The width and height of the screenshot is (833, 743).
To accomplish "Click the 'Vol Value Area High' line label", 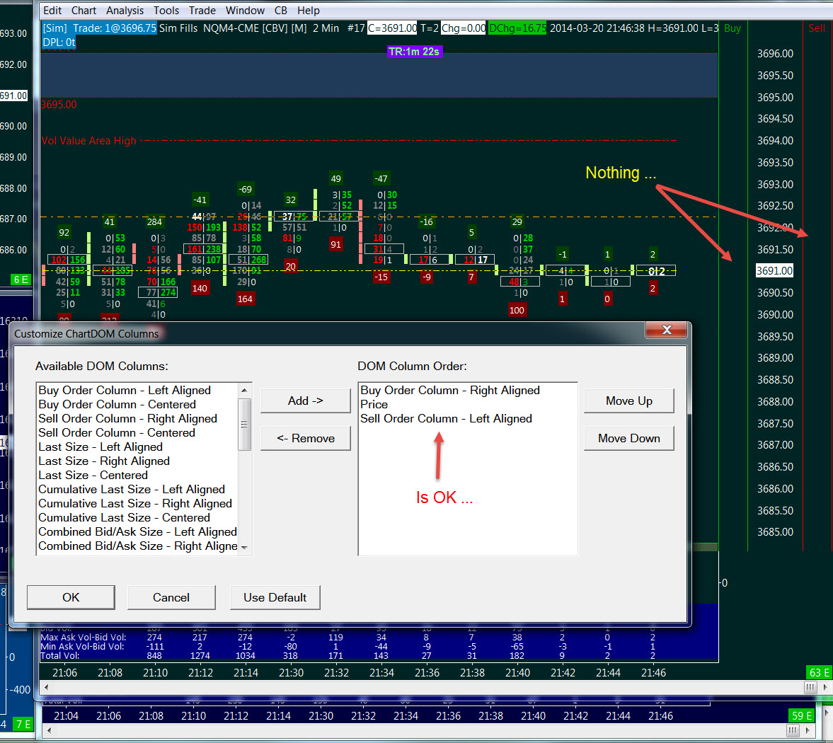I will pyautogui.click(x=88, y=141).
